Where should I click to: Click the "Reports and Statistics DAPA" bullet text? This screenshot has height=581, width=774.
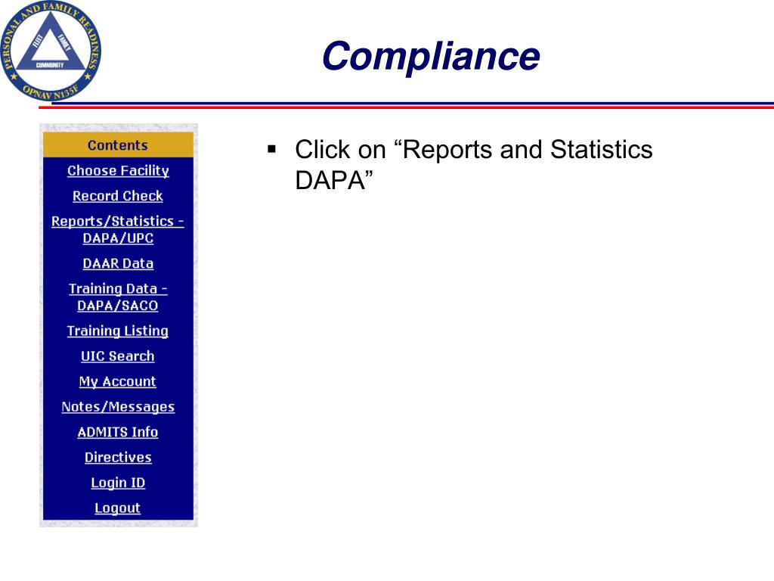coord(473,164)
